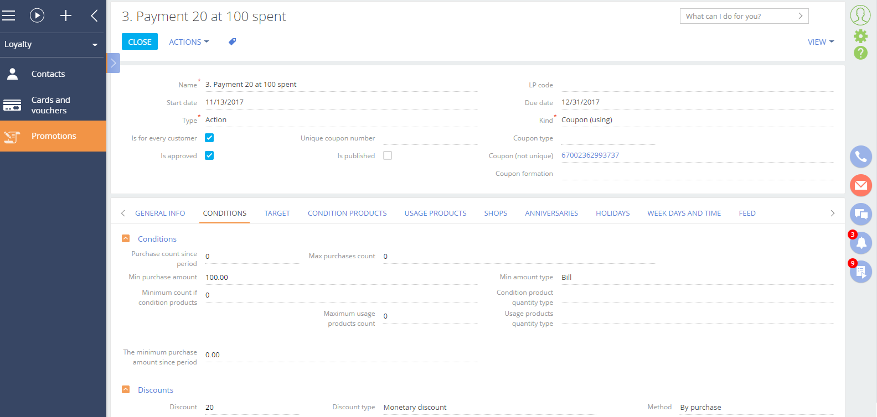The image size is (877, 417).
Task: Open the green help question icon
Action: point(860,53)
